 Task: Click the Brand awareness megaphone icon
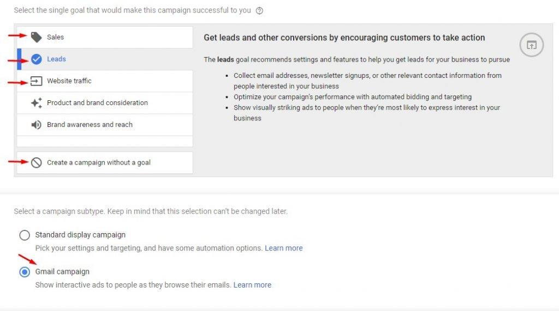36,125
